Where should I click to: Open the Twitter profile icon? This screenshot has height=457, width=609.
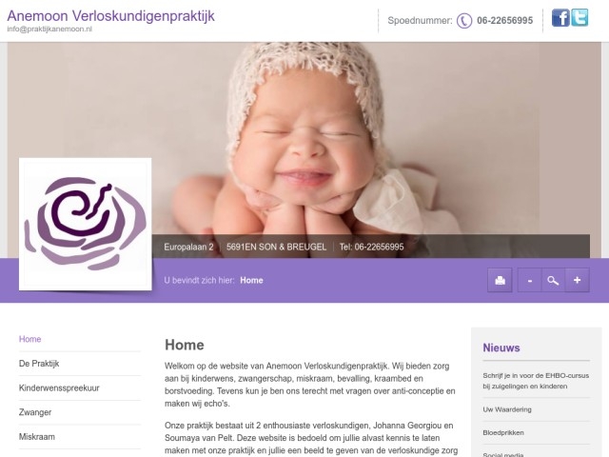pyautogui.click(x=580, y=17)
